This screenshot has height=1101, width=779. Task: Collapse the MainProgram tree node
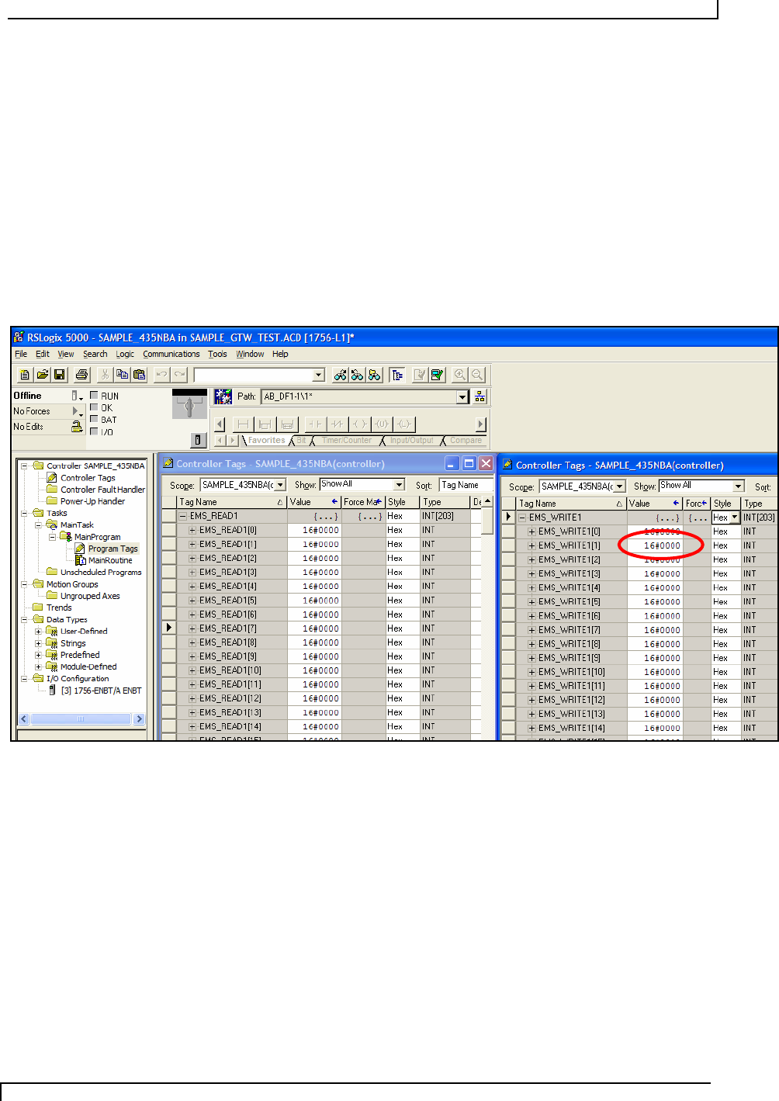(x=52, y=537)
